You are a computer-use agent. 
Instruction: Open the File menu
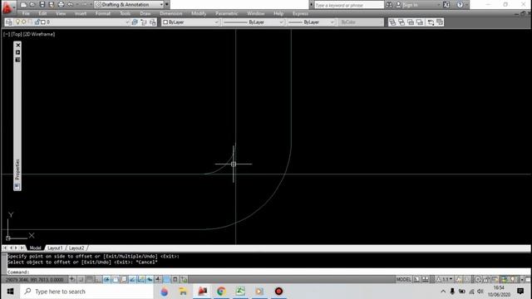(26, 13)
